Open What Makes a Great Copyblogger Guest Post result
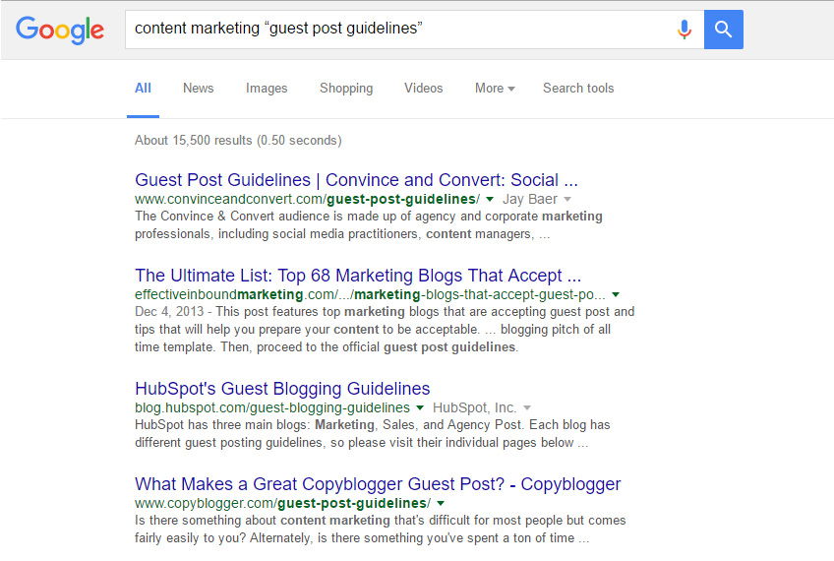This screenshot has width=834, height=561. tap(378, 484)
